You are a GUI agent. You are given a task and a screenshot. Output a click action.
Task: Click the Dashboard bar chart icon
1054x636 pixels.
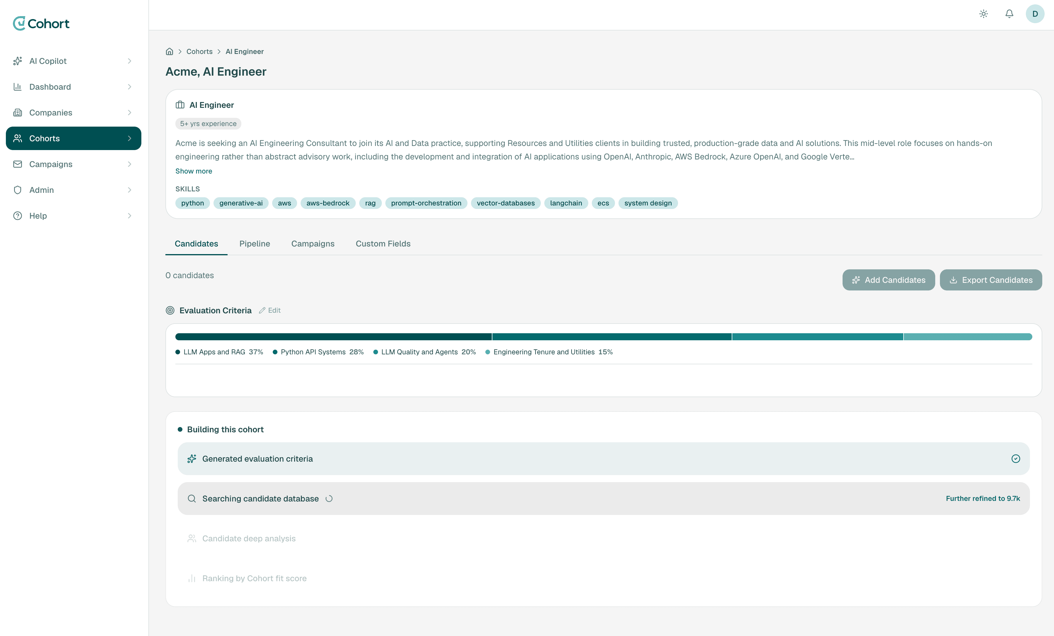(x=18, y=87)
